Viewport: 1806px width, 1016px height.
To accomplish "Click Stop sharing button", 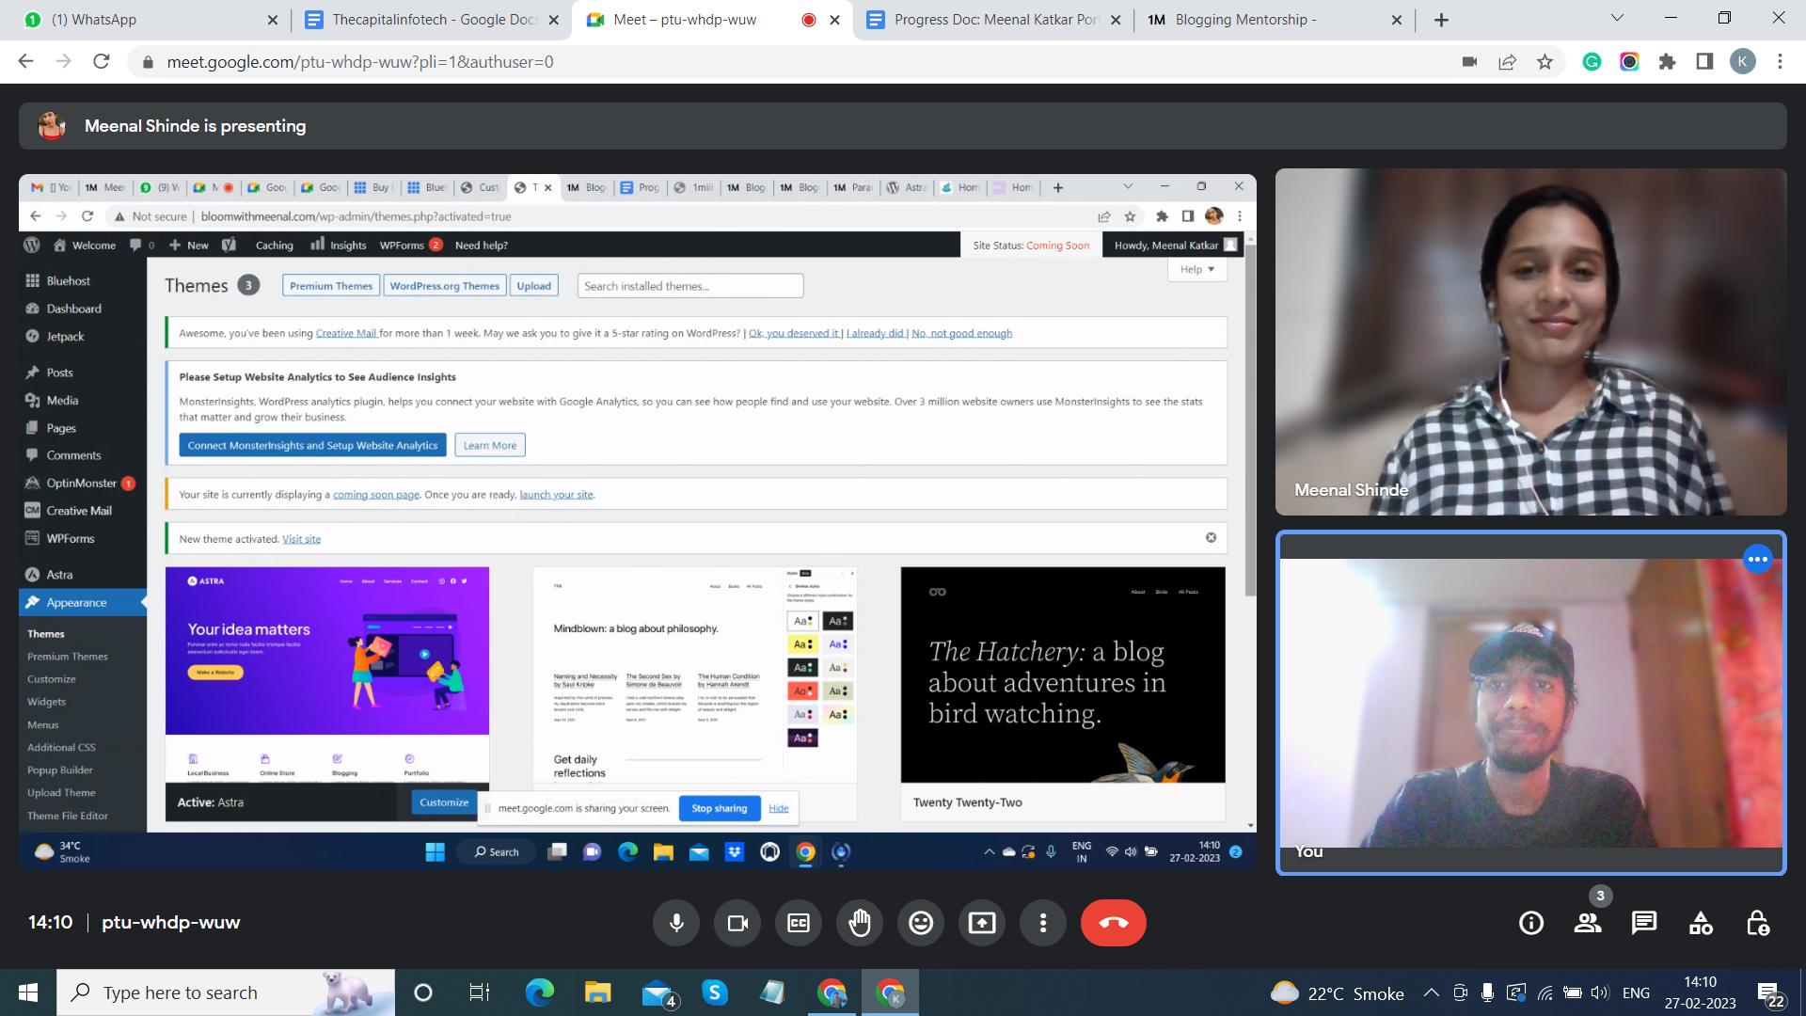I will coord(720,808).
